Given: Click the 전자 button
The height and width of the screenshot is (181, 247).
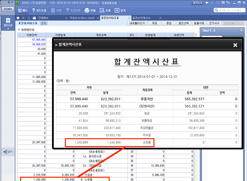Looking at the screenshot, I should 44,23.
